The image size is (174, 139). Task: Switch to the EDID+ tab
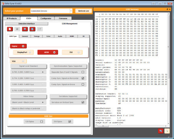pyautogui.click(x=29, y=18)
